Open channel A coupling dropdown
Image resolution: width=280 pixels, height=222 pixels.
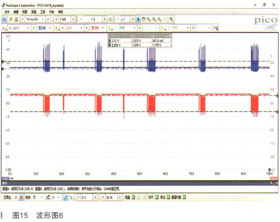tap(50, 28)
